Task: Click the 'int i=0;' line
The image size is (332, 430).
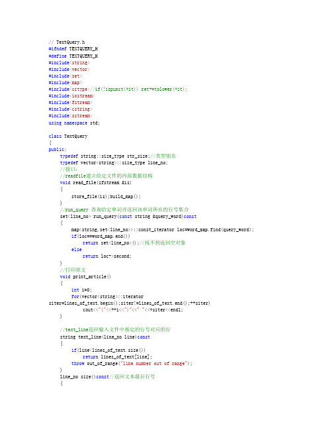Action: coord(81,290)
